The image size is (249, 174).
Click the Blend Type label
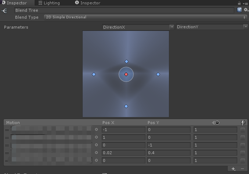pos(27,17)
